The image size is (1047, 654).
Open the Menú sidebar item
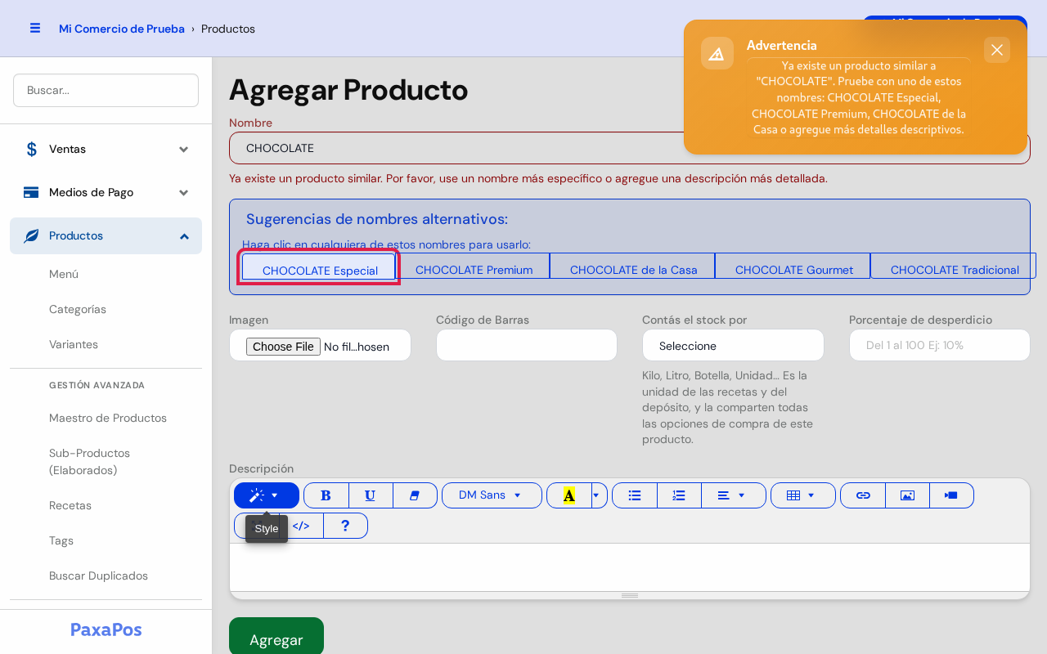(64, 274)
